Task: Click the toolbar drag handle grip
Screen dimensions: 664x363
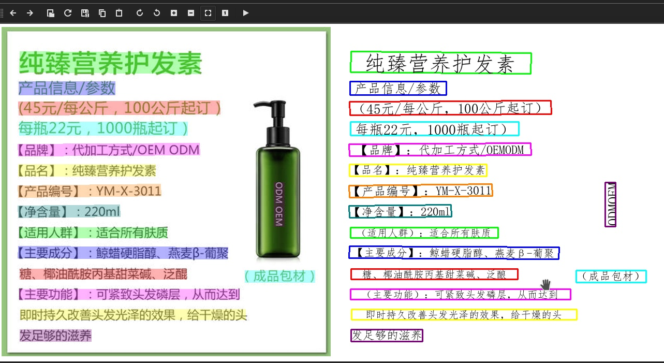Action: (x=3, y=13)
